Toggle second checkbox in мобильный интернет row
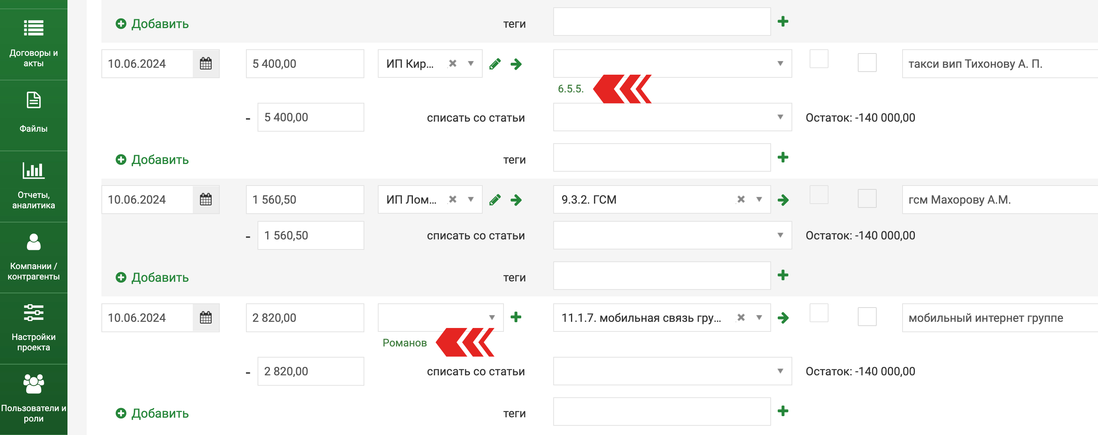 tap(867, 317)
